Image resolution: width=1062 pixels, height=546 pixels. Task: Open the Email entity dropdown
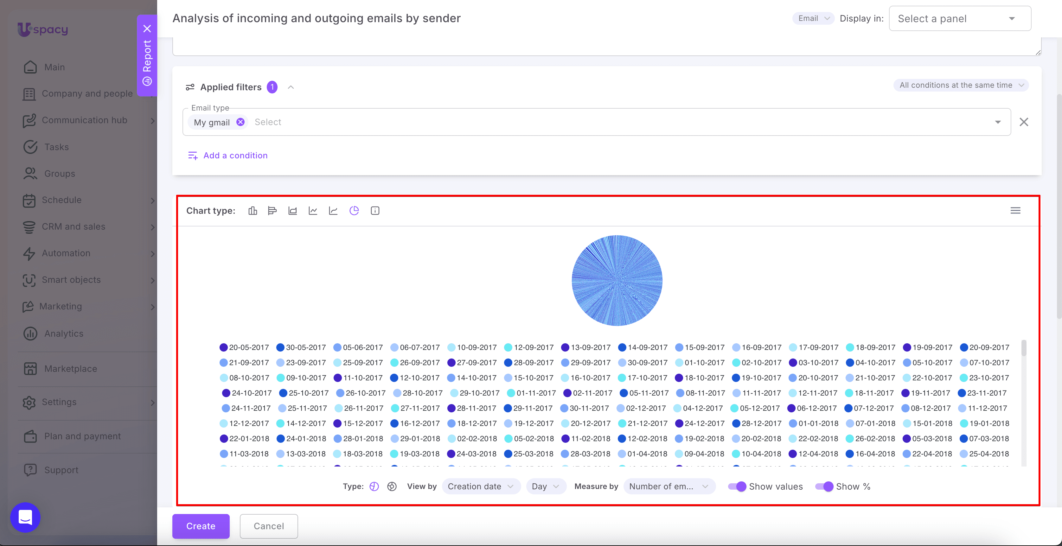(813, 18)
